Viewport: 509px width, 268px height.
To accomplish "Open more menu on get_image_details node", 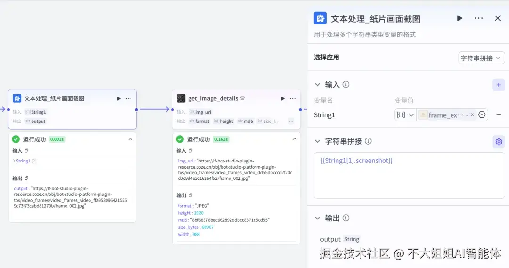I will [293, 98].
